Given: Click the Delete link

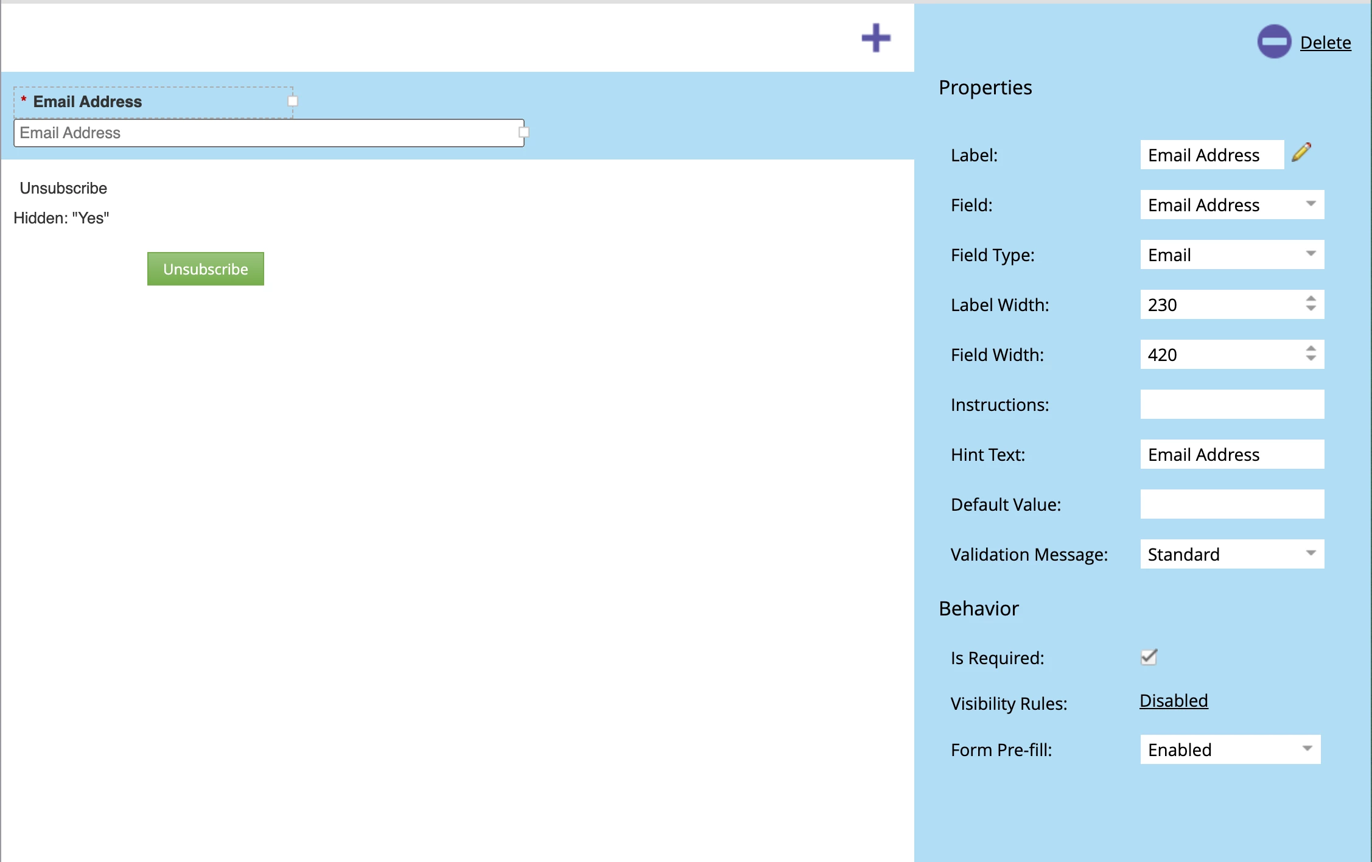Looking at the screenshot, I should [x=1325, y=43].
